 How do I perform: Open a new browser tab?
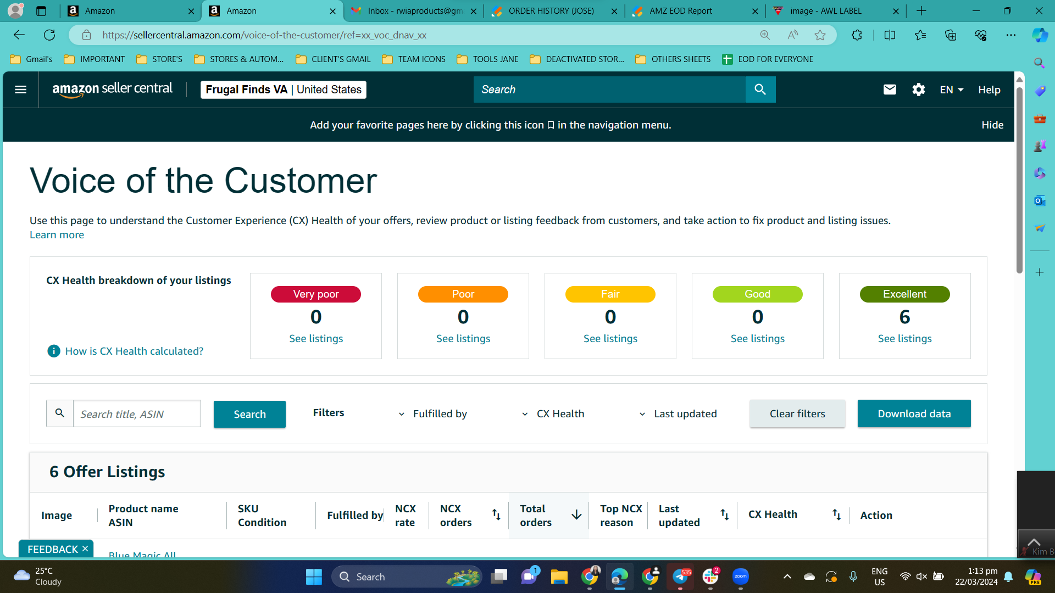point(921,11)
